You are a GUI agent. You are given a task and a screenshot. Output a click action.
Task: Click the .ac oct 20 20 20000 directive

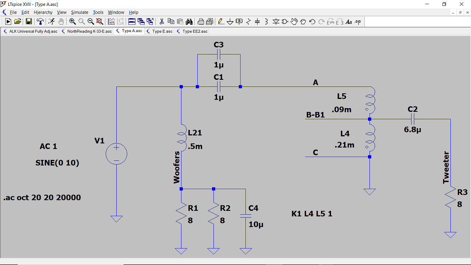pos(42,198)
